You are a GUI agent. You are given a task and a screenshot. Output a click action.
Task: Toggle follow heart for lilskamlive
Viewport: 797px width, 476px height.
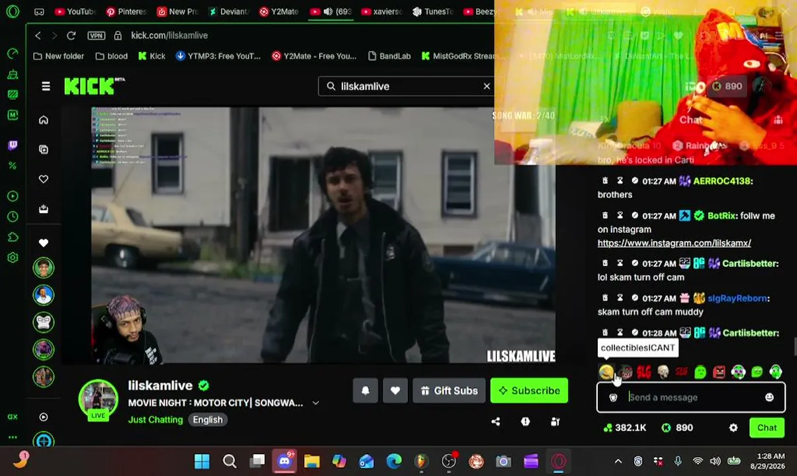(395, 391)
